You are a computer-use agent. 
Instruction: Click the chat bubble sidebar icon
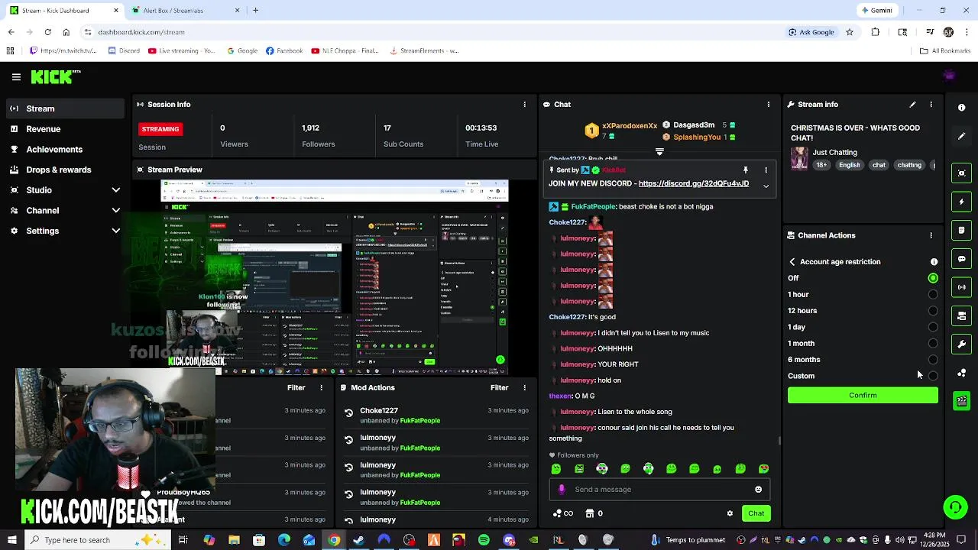click(961, 259)
